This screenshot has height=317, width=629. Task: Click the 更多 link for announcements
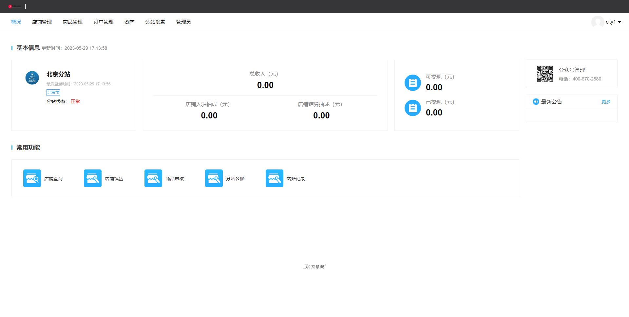pos(606,102)
